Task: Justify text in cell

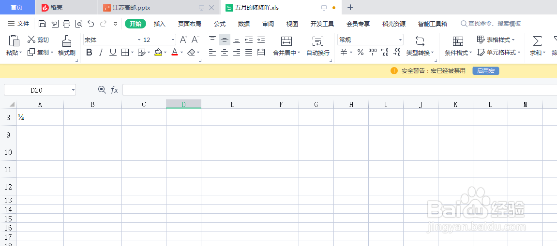Action: [249, 53]
